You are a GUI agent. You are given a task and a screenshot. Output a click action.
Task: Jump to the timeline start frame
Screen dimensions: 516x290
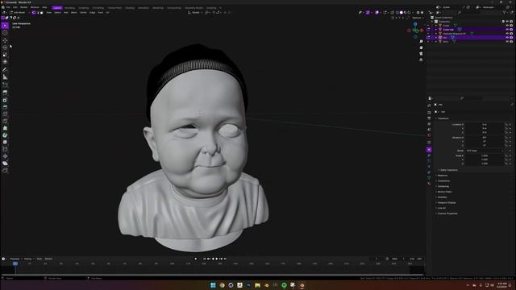pyautogui.click(x=204, y=259)
